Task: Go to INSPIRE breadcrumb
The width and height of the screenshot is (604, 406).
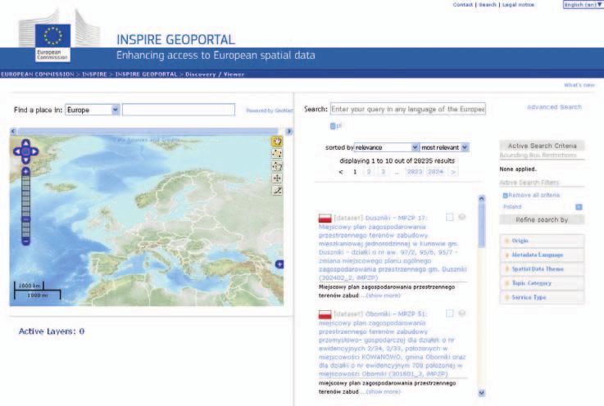Action: point(94,74)
